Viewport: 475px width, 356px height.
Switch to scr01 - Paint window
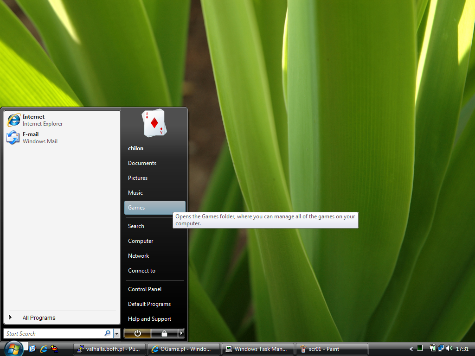tap(332, 349)
